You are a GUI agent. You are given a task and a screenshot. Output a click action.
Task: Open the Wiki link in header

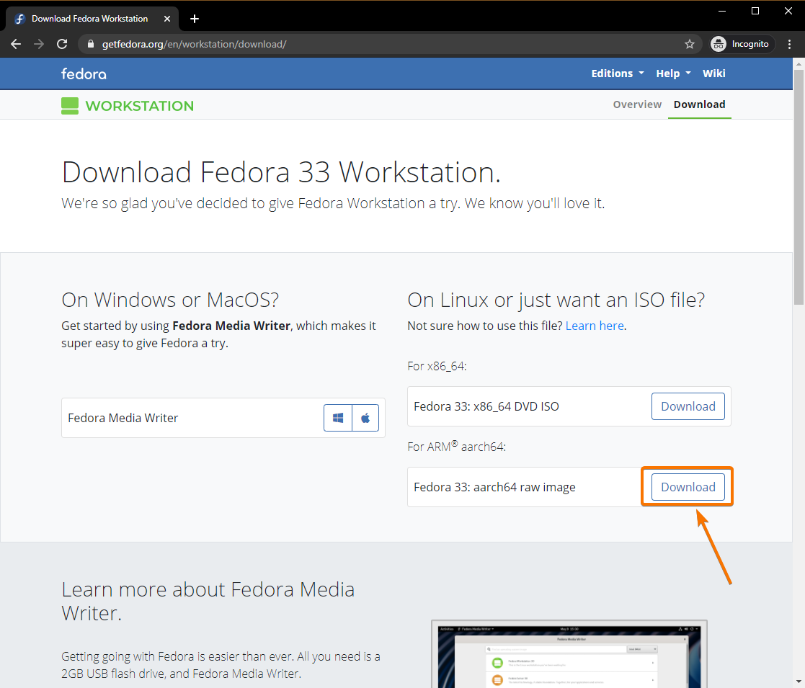tap(713, 73)
